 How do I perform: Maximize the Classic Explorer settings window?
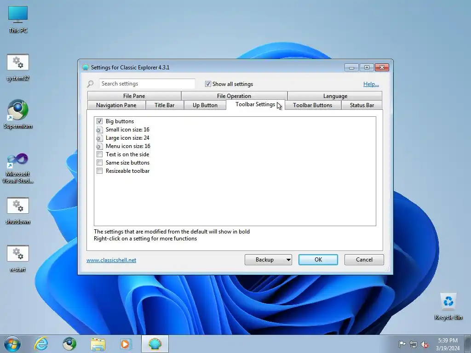click(367, 68)
